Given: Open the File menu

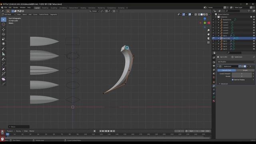Looking at the screenshot, I should click(6, 8).
